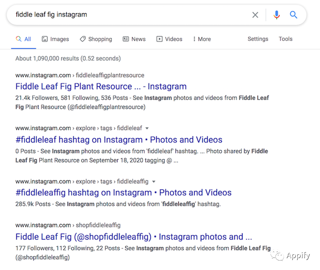Switch to the Videos play icon
Image resolution: width=320 pixels, height=270 pixels.
(x=159, y=39)
